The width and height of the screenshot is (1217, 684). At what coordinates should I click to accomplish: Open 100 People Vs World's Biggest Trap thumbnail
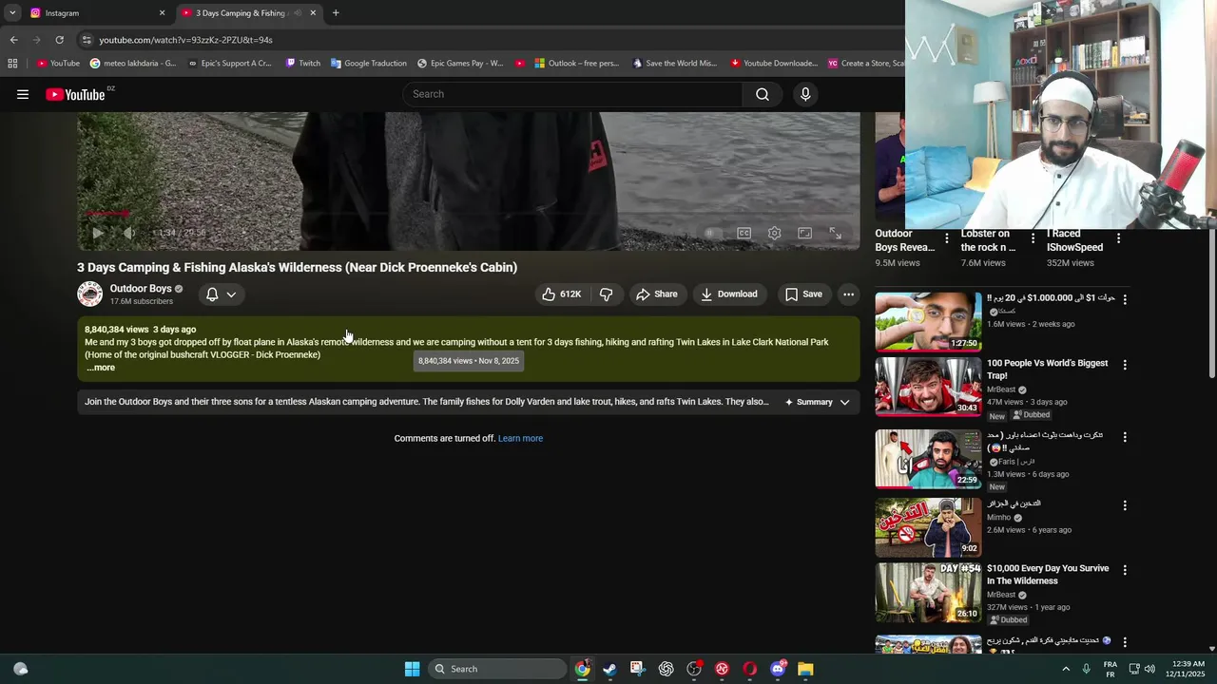pyautogui.click(x=928, y=387)
